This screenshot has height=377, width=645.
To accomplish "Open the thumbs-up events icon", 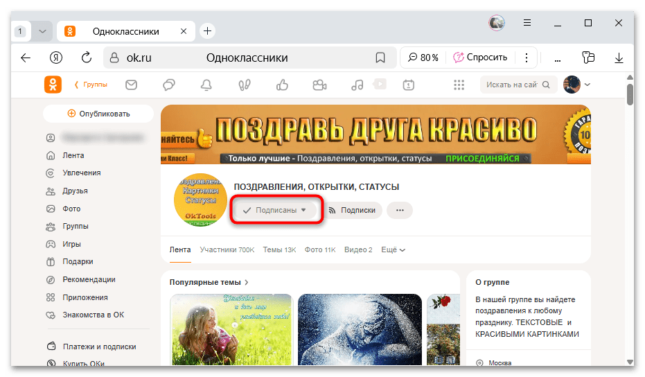I will point(282,85).
